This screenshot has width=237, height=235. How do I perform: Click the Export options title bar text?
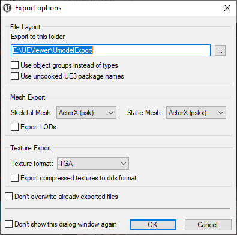pyautogui.click(x=38, y=8)
